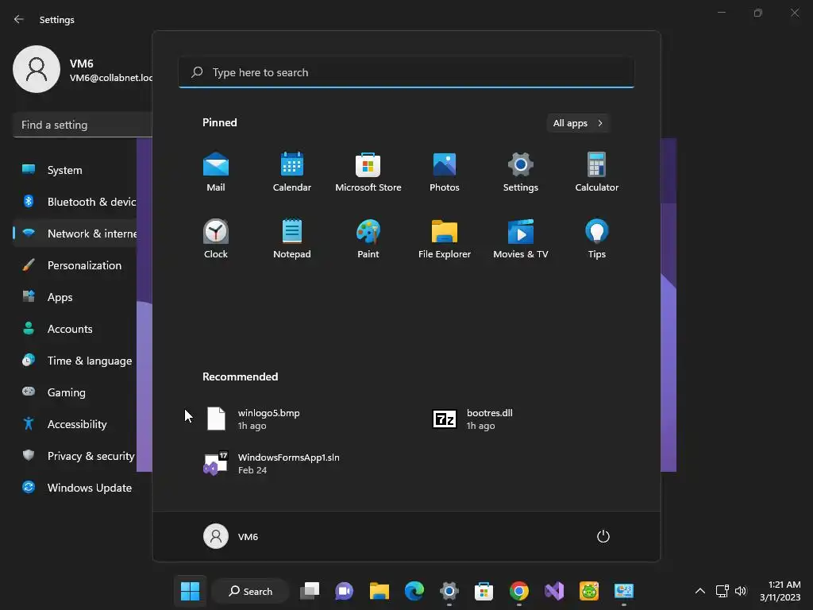
Task: Open pinned Settings gear app
Action: click(x=521, y=172)
